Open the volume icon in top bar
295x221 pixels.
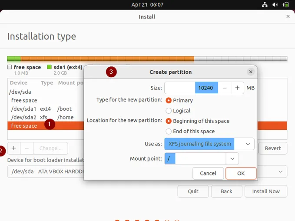click(275, 5)
